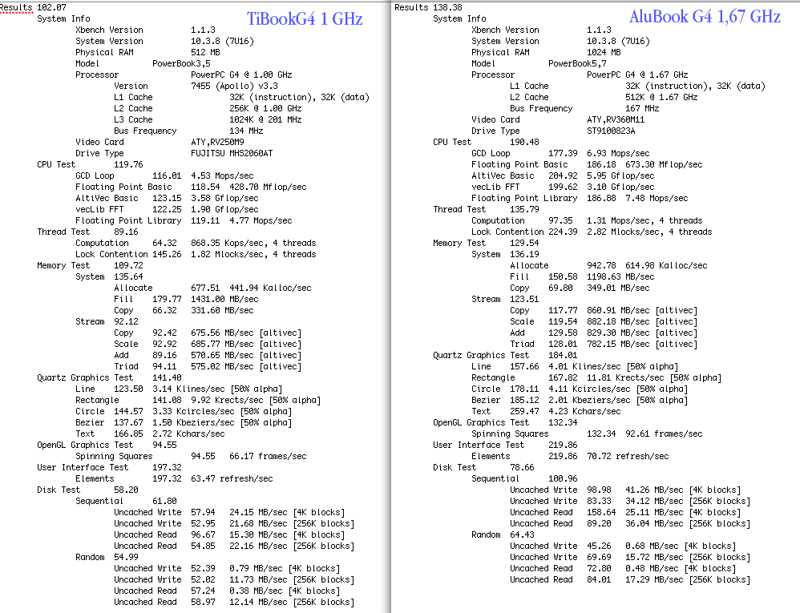The image size is (800, 613).
Task: Click the 'PowerBook5,7' model value
Action: [x=577, y=64]
